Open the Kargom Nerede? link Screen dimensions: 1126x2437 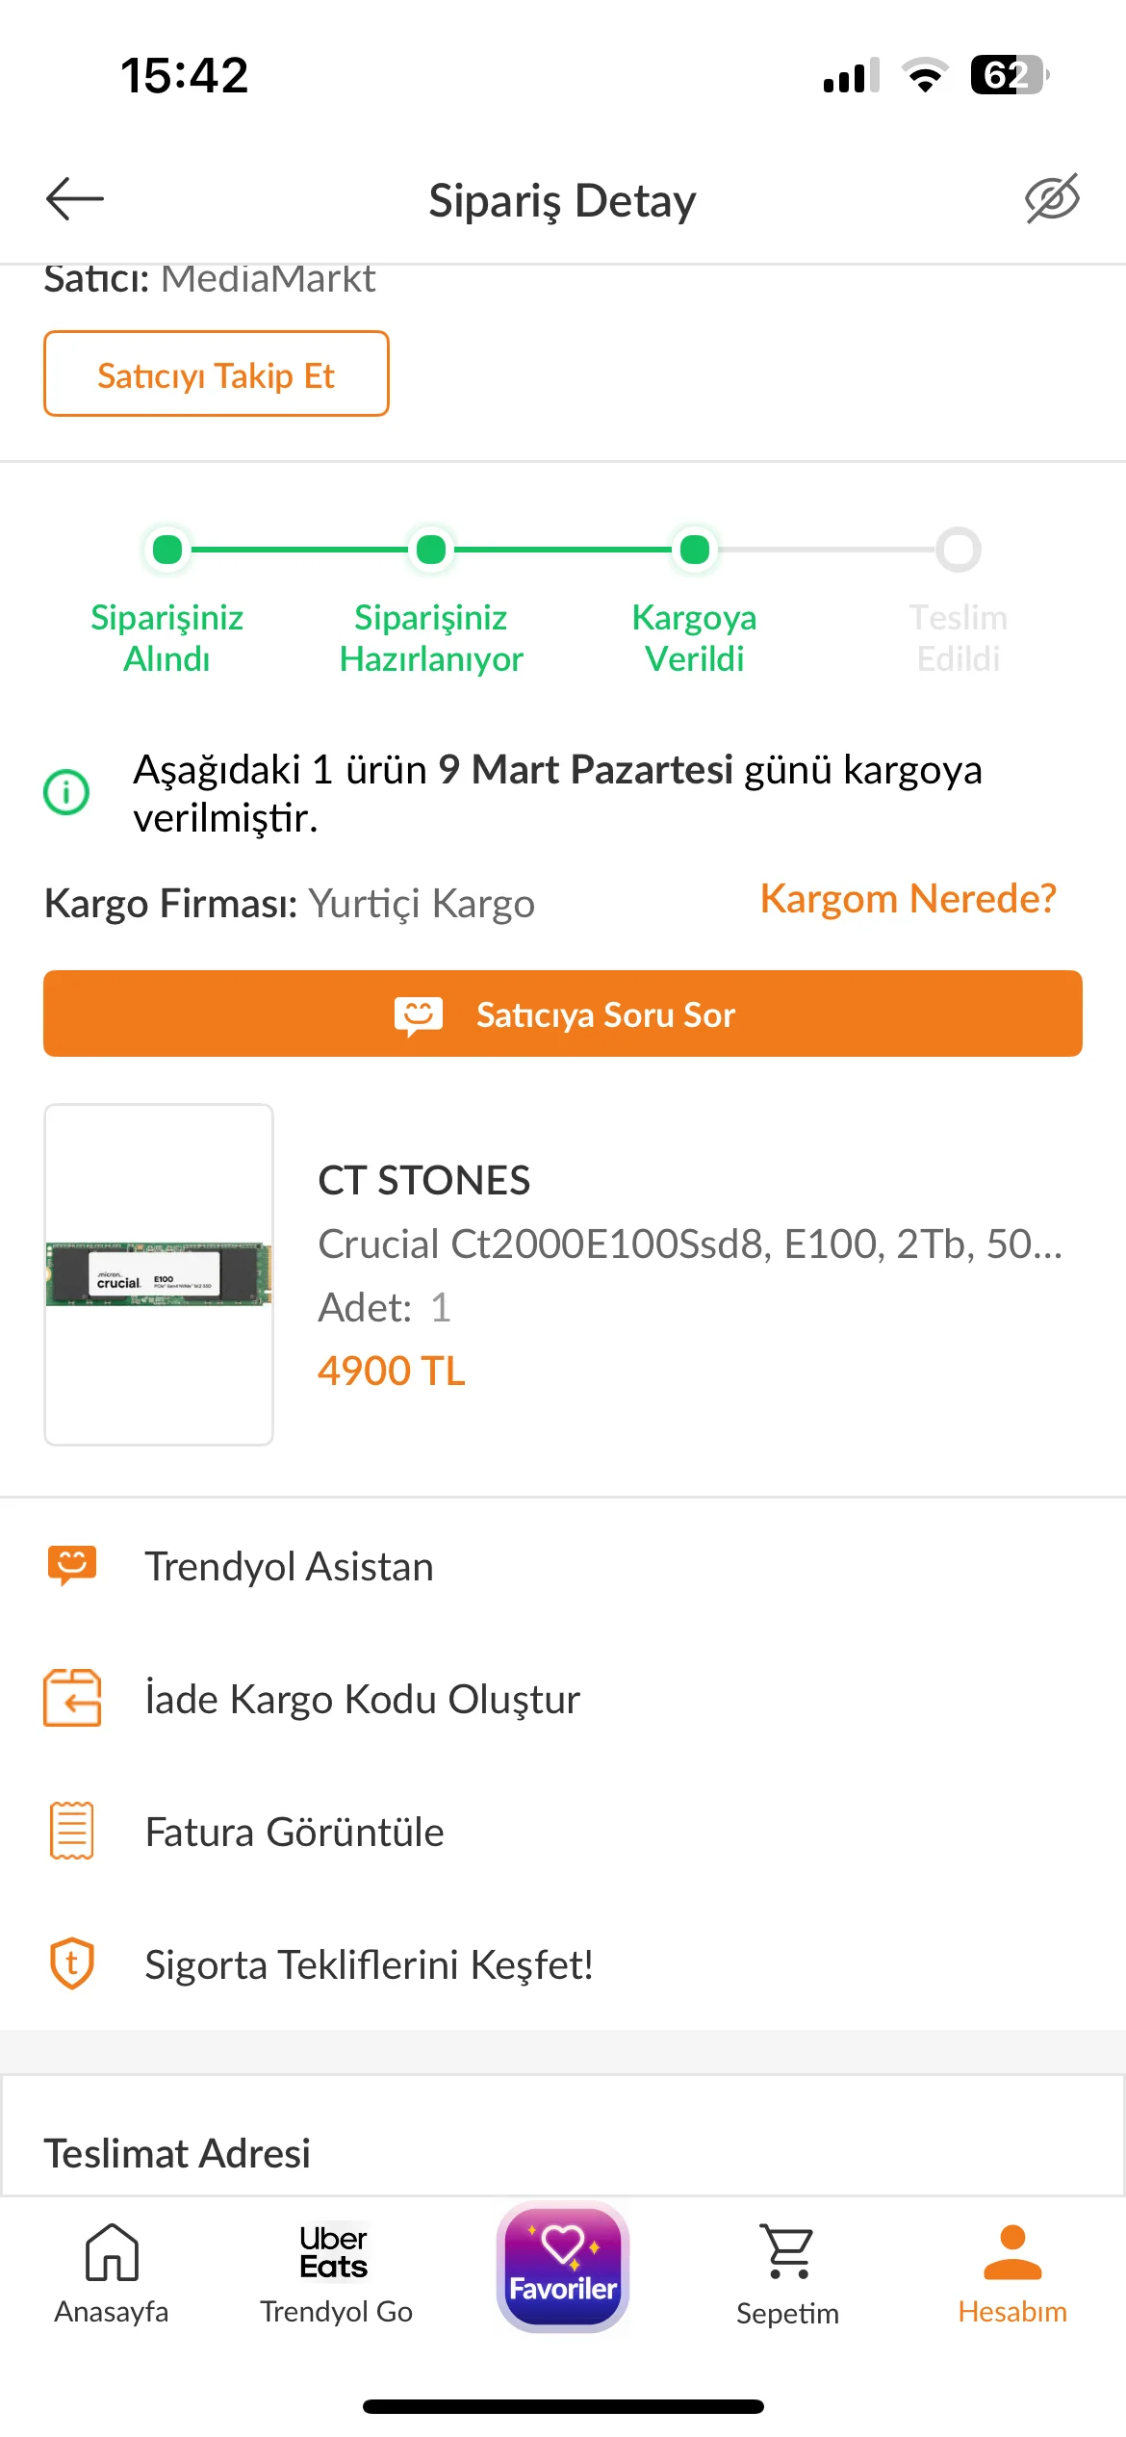908,899
